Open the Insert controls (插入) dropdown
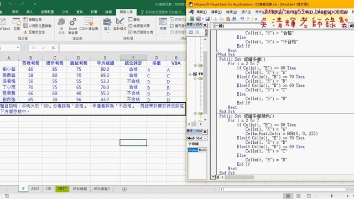The width and height of the screenshot is (354, 199). [107, 25]
